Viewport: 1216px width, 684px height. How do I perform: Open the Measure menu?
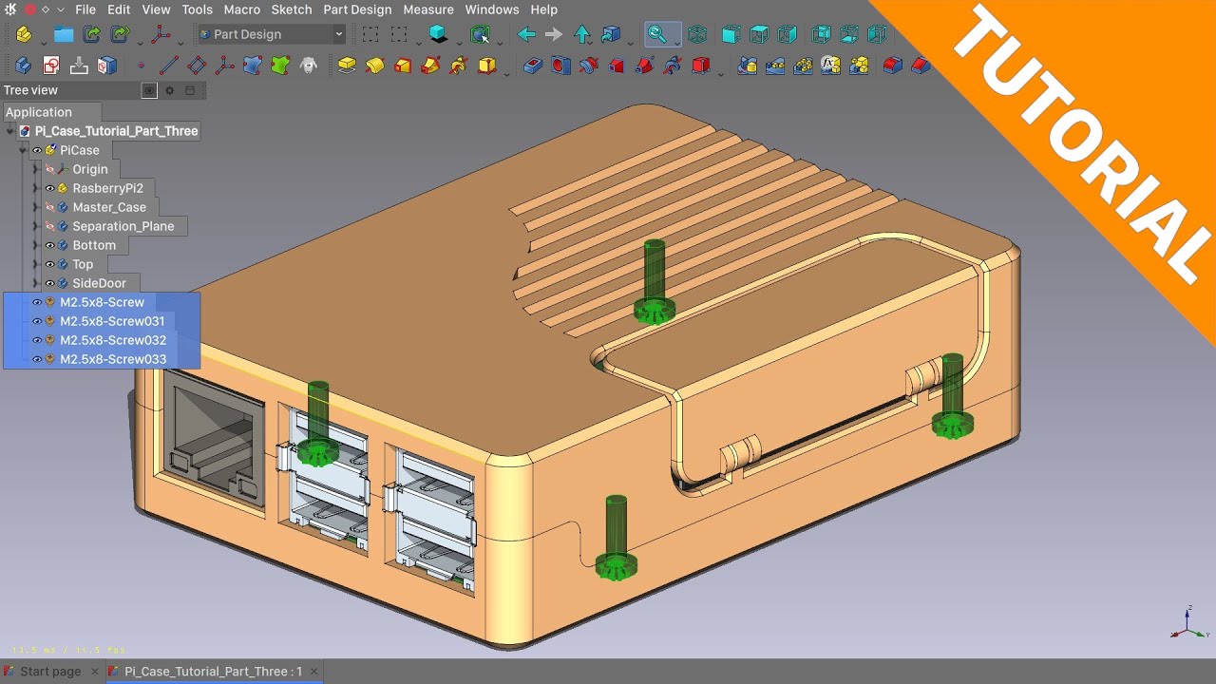[x=428, y=9]
